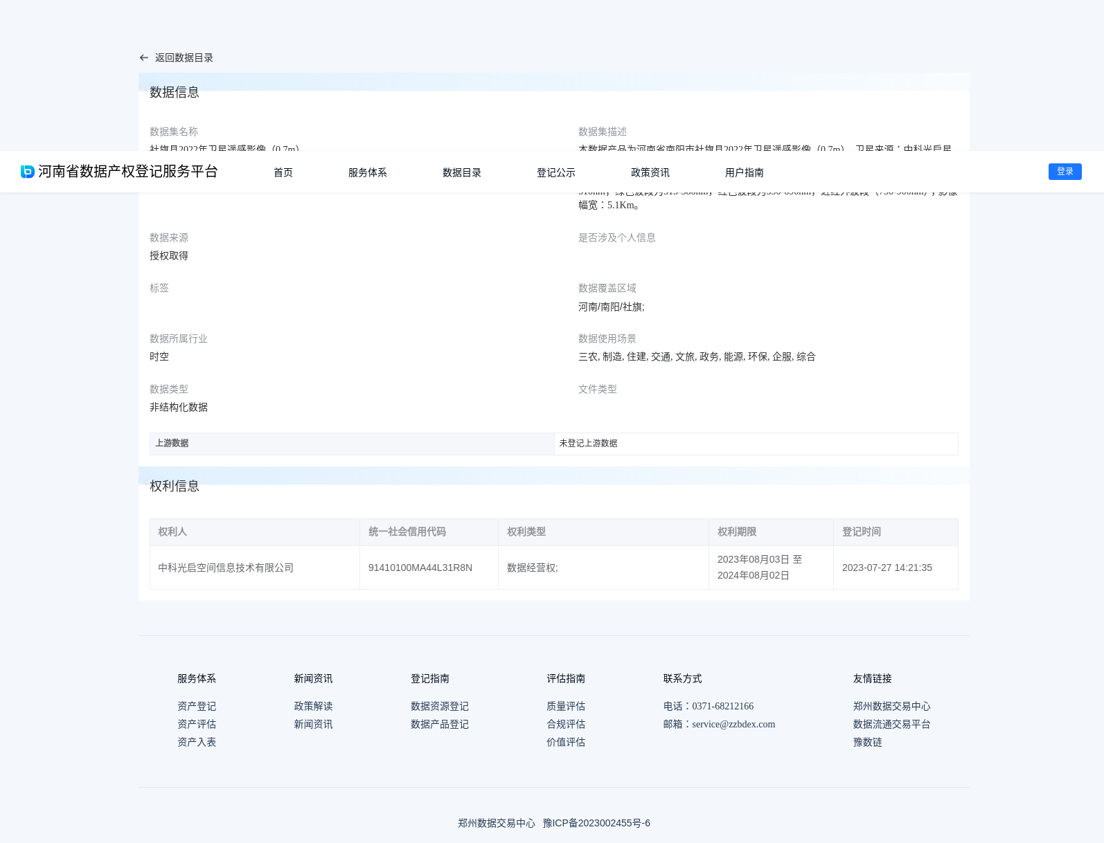
Task: Select the credit code 91410100MA44L31R8N
Action: coord(420,568)
